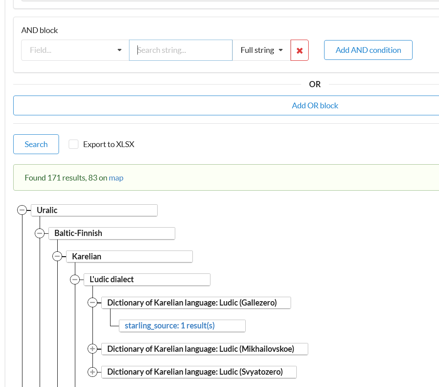Image resolution: width=439 pixels, height=387 pixels.
Task: Collapse the Baltic-Finnish branch minus icon
Action: point(40,233)
